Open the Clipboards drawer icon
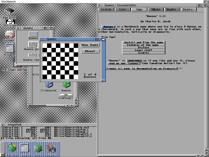209x157 pixels. (49, 85)
